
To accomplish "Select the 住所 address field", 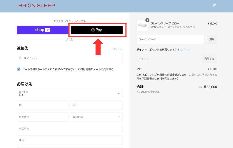I will tap(70, 140).
